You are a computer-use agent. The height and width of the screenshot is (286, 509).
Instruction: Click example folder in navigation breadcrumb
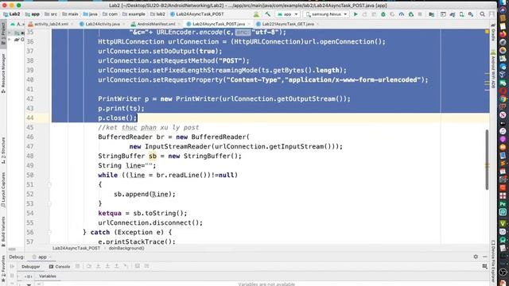coord(134,14)
